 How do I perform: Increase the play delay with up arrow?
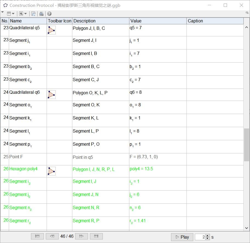[x=208, y=236]
